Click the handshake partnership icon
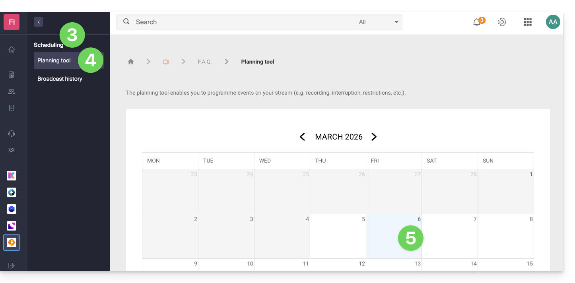This screenshot has width=575, height=283. pos(12,150)
